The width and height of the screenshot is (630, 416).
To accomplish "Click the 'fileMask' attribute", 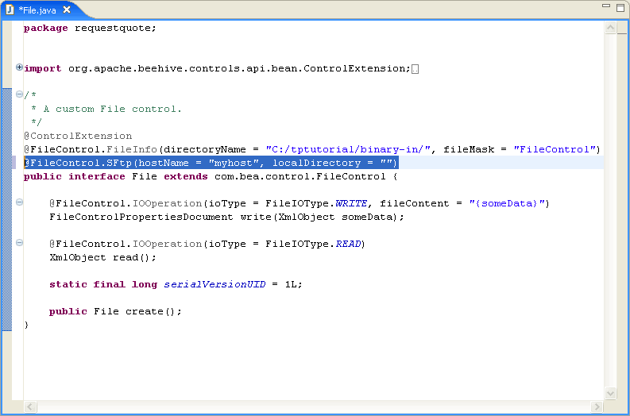I will pos(469,149).
